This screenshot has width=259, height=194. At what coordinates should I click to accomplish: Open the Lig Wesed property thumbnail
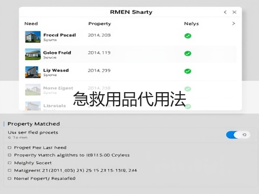(33, 72)
